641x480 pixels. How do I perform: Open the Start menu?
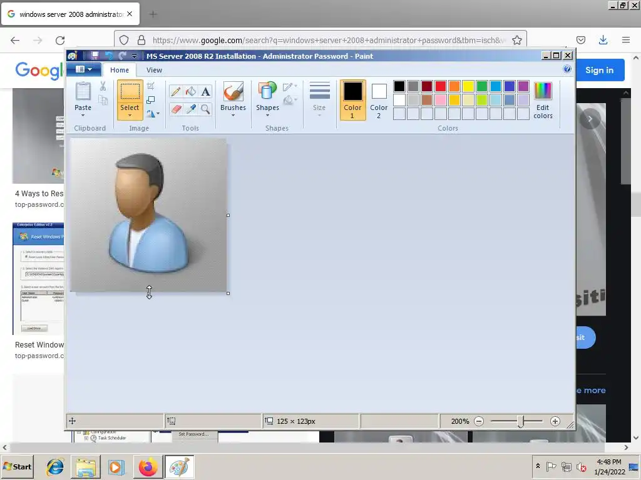click(17, 466)
